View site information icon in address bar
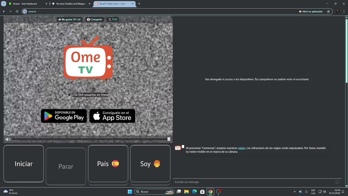 pyautogui.click(x=25, y=11)
